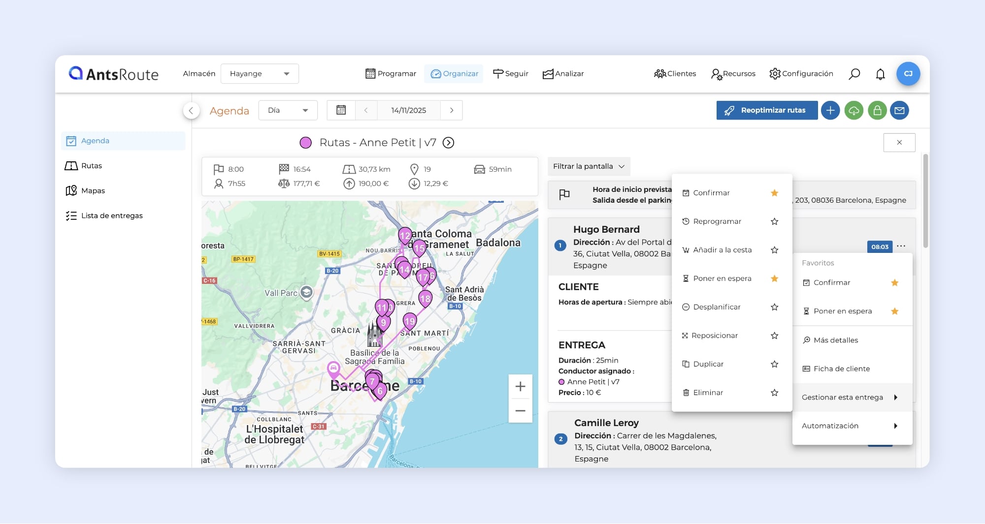Image resolution: width=985 pixels, height=524 pixels.
Task: Click the Reoptimizar rutas button
Action: pyautogui.click(x=767, y=110)
